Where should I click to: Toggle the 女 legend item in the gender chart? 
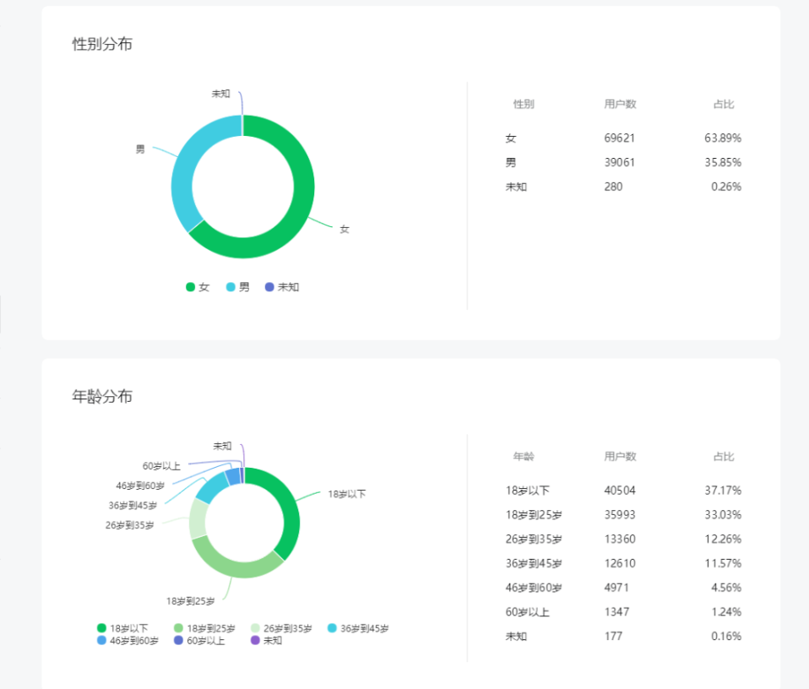[x=198, y=287]
